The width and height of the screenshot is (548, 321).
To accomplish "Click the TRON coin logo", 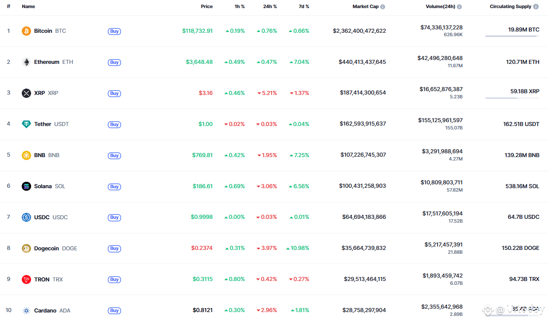I will pyautogui.click(x=26, y=279).
